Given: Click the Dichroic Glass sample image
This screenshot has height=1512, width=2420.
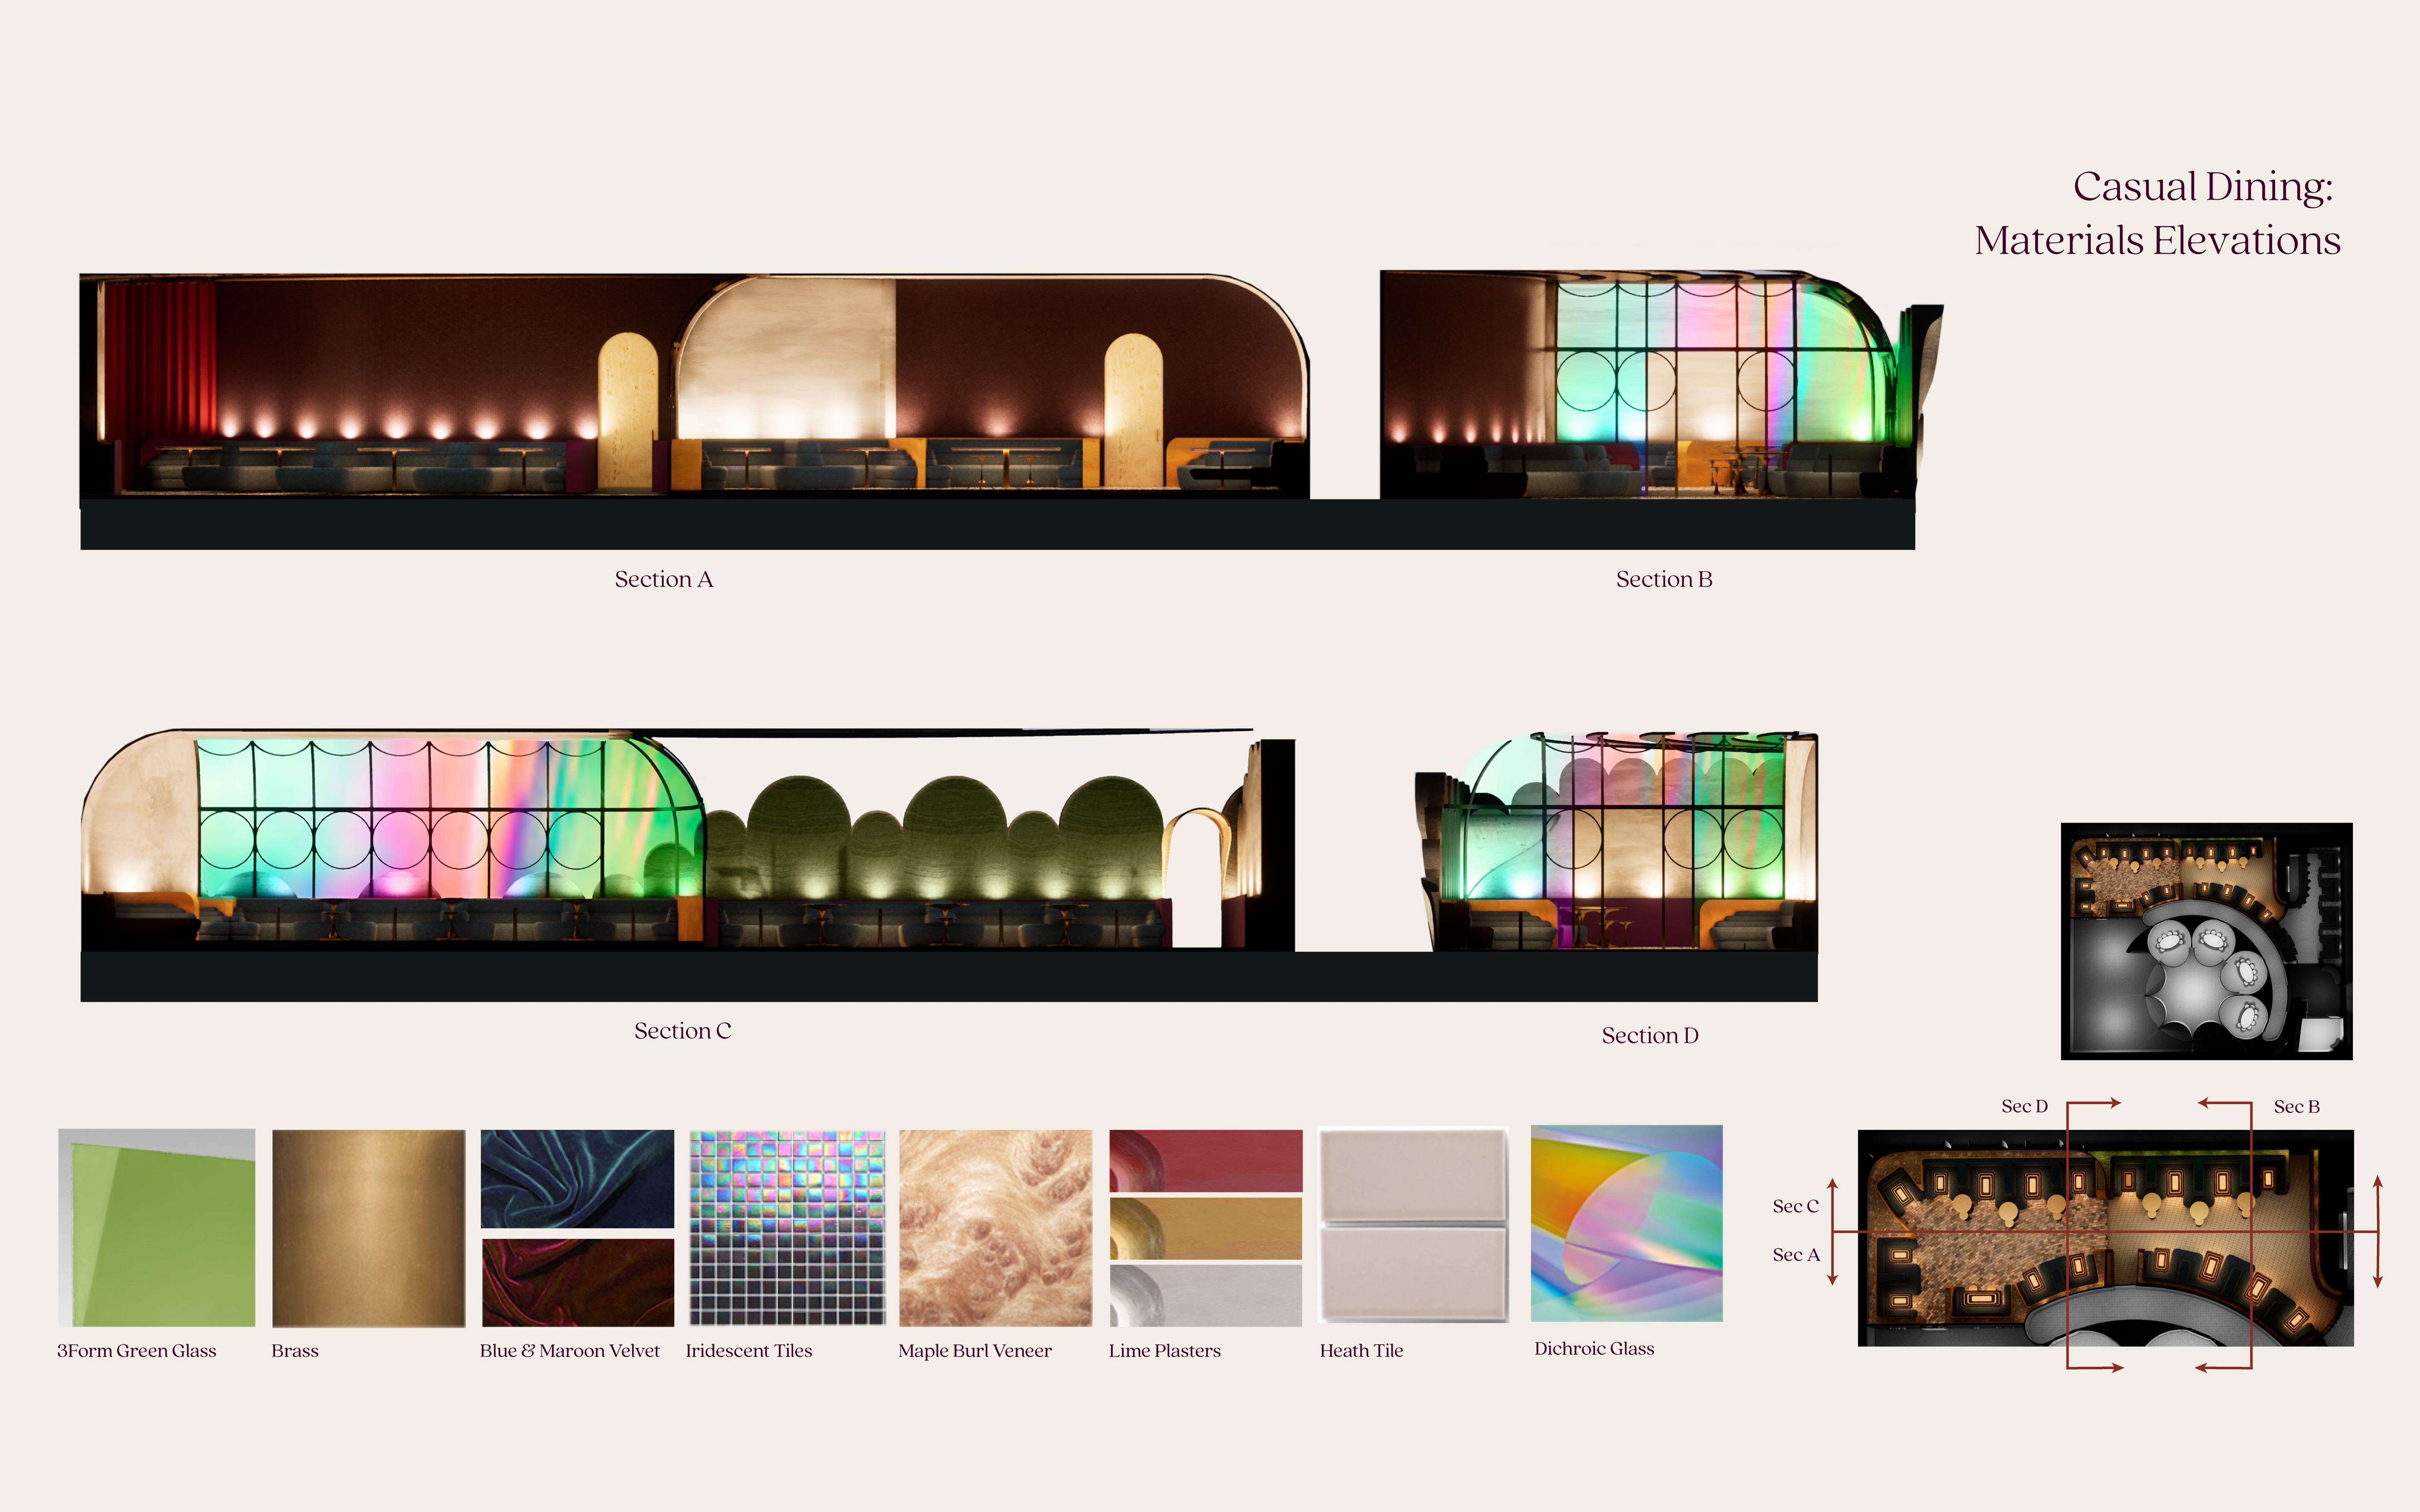Looking at the screenshot, I should coord(1626,1223).
